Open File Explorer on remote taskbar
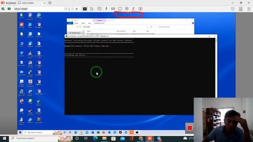Screen dimensions: 253x142 tap(81, 133)
